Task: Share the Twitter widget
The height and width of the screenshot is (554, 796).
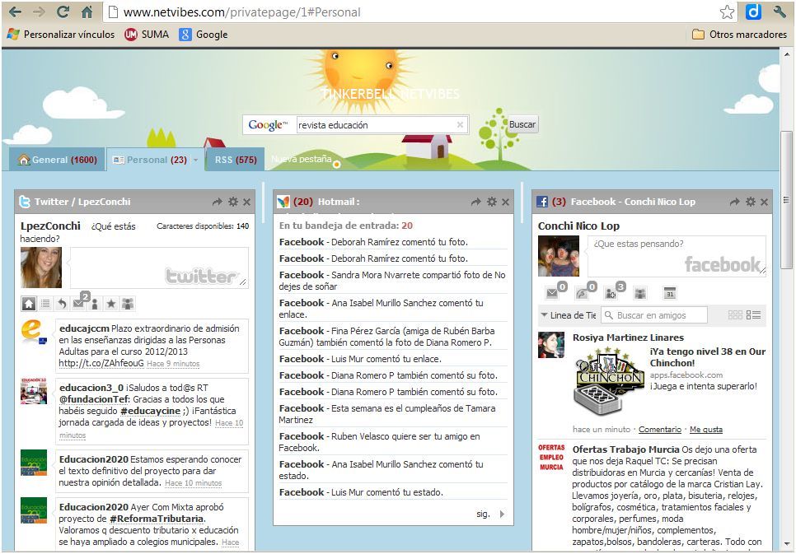Action: (x=218, y=202)
